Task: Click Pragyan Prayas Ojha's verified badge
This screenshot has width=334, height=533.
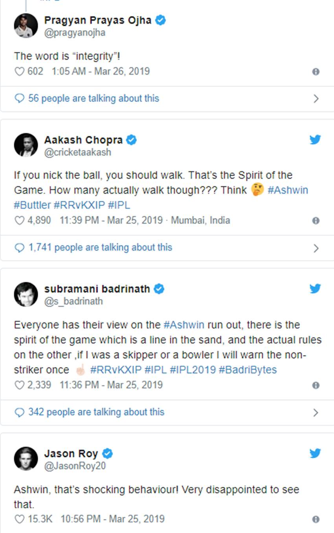Action: (x=160, y=20)
